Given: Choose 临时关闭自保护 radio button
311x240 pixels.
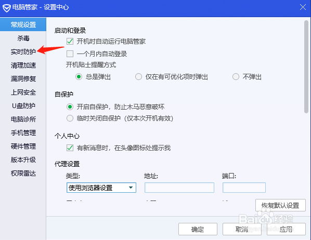Looking at the screenshot, I should point(70,118).
